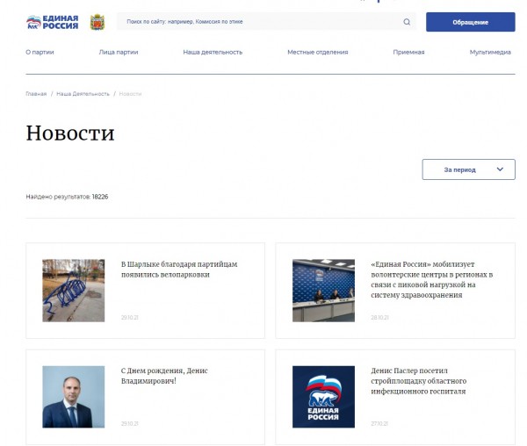Open the Обращение button
The image size is (527, 446).
point(470,22)
